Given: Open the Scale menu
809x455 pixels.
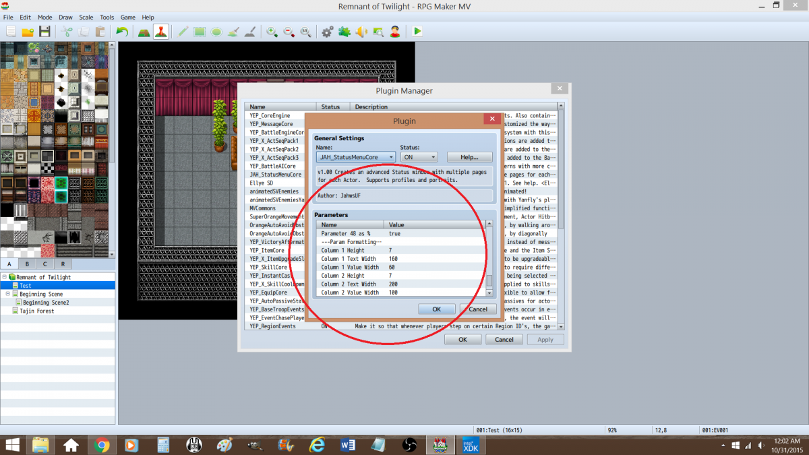Looking at the screenshot, I should point(86,17).
